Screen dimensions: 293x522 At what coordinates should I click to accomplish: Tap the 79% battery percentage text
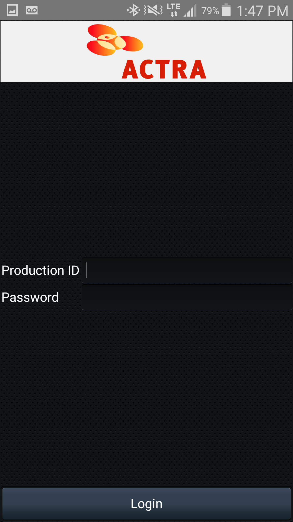(210, 11)
